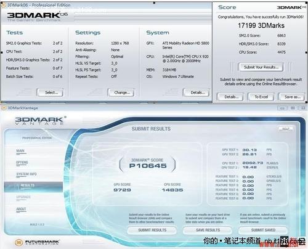308x249 pixels.
Task: Minimize the 3DMarkVantage window
Action: (x=282, y=108)
